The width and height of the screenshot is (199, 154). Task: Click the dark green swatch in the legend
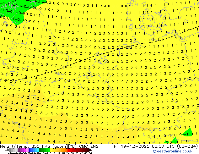(40, 150)
